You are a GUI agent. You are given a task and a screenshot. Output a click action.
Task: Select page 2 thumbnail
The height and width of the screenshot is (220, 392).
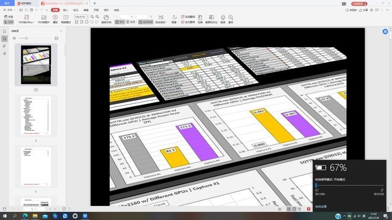[36, 116]
